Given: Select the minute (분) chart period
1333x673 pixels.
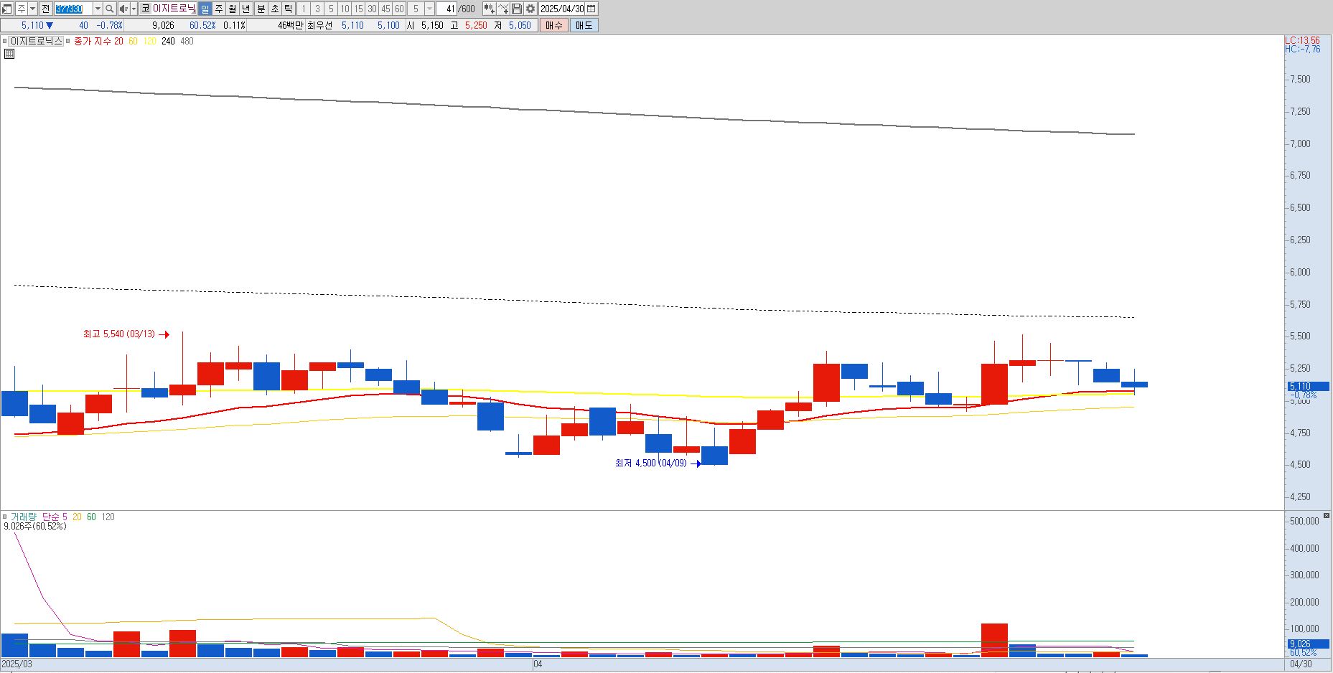Looking at the screenshot, I should 261,9.
